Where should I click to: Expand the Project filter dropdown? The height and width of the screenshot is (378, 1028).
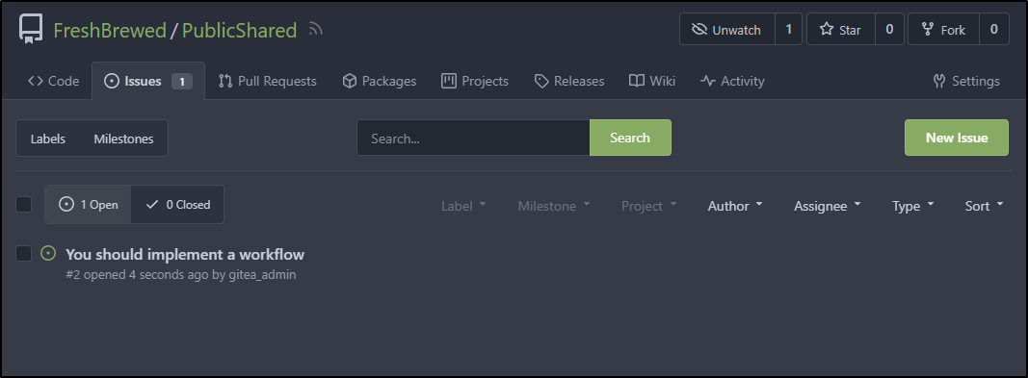pyautogui.click(x=649, y=206)
